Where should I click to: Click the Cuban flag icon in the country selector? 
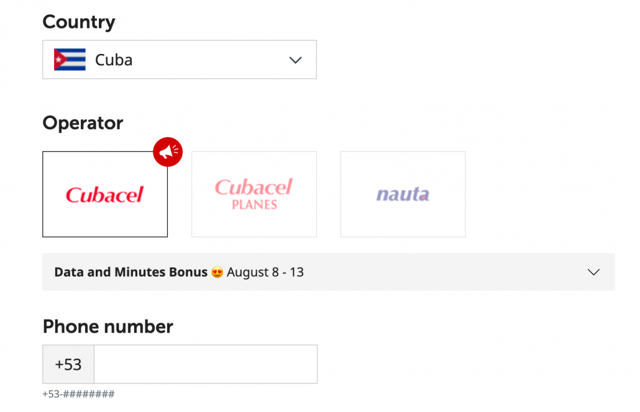70,60
